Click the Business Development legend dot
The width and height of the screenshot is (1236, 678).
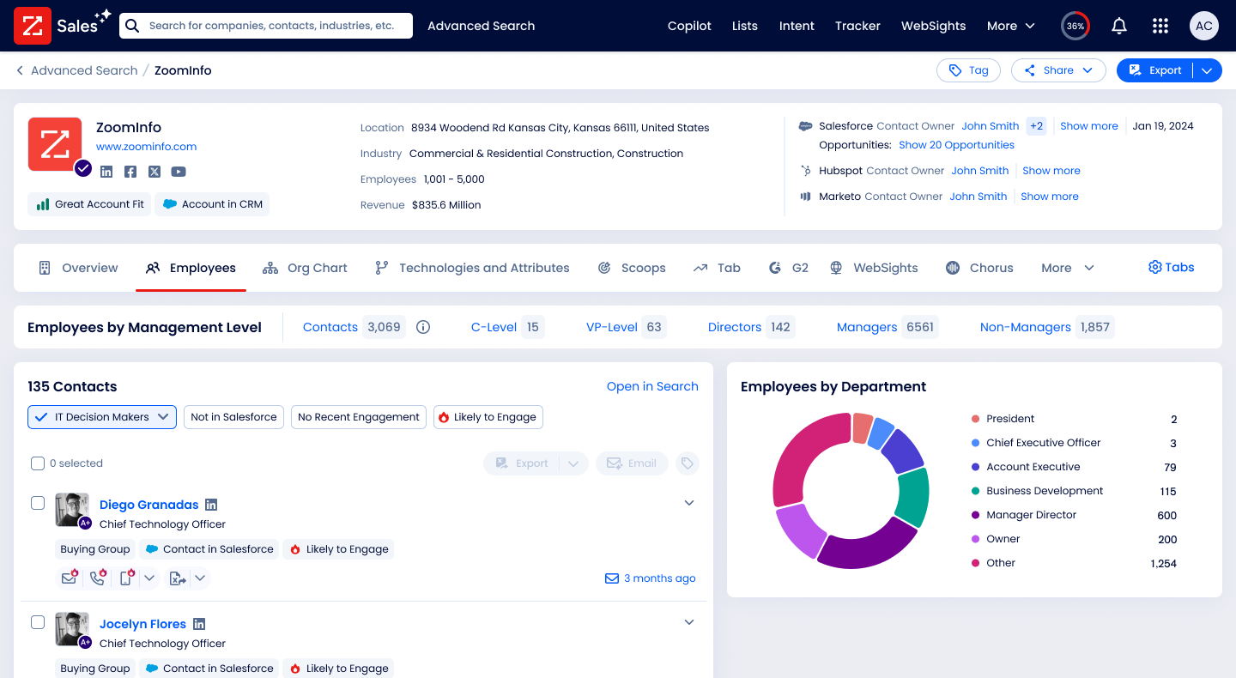975,491
